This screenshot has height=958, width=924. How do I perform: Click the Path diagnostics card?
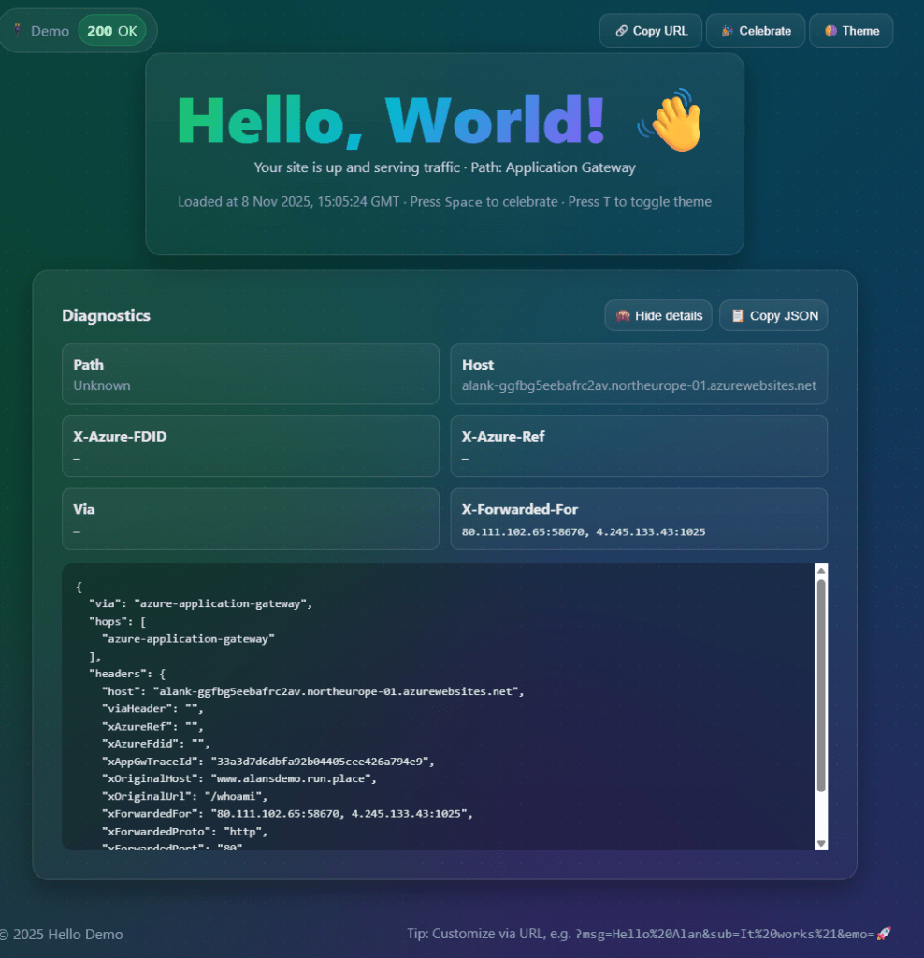point(250,374)
